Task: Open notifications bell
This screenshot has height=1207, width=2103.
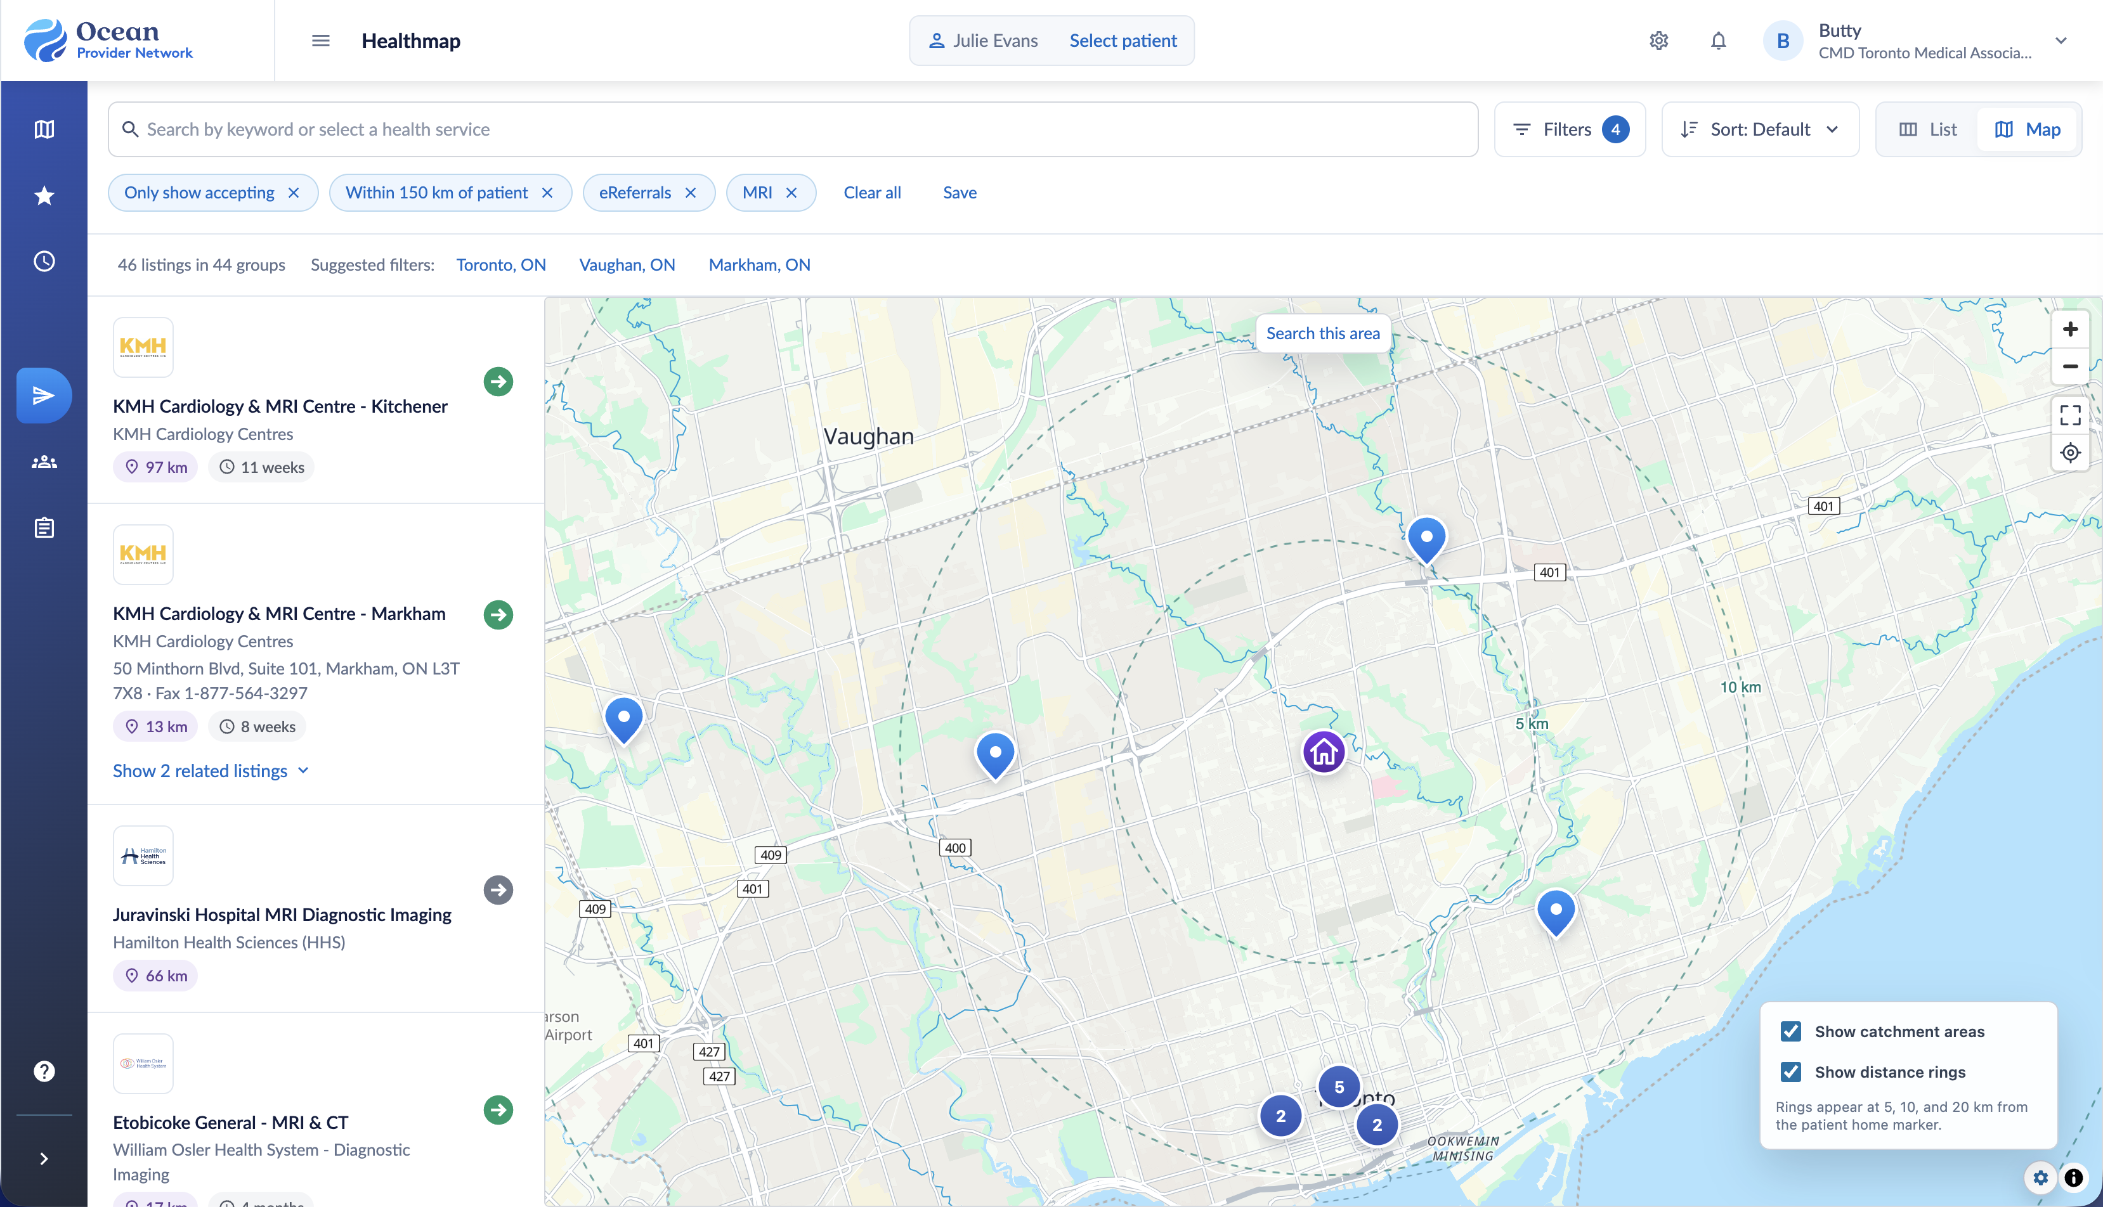Action: (1718, 41)
